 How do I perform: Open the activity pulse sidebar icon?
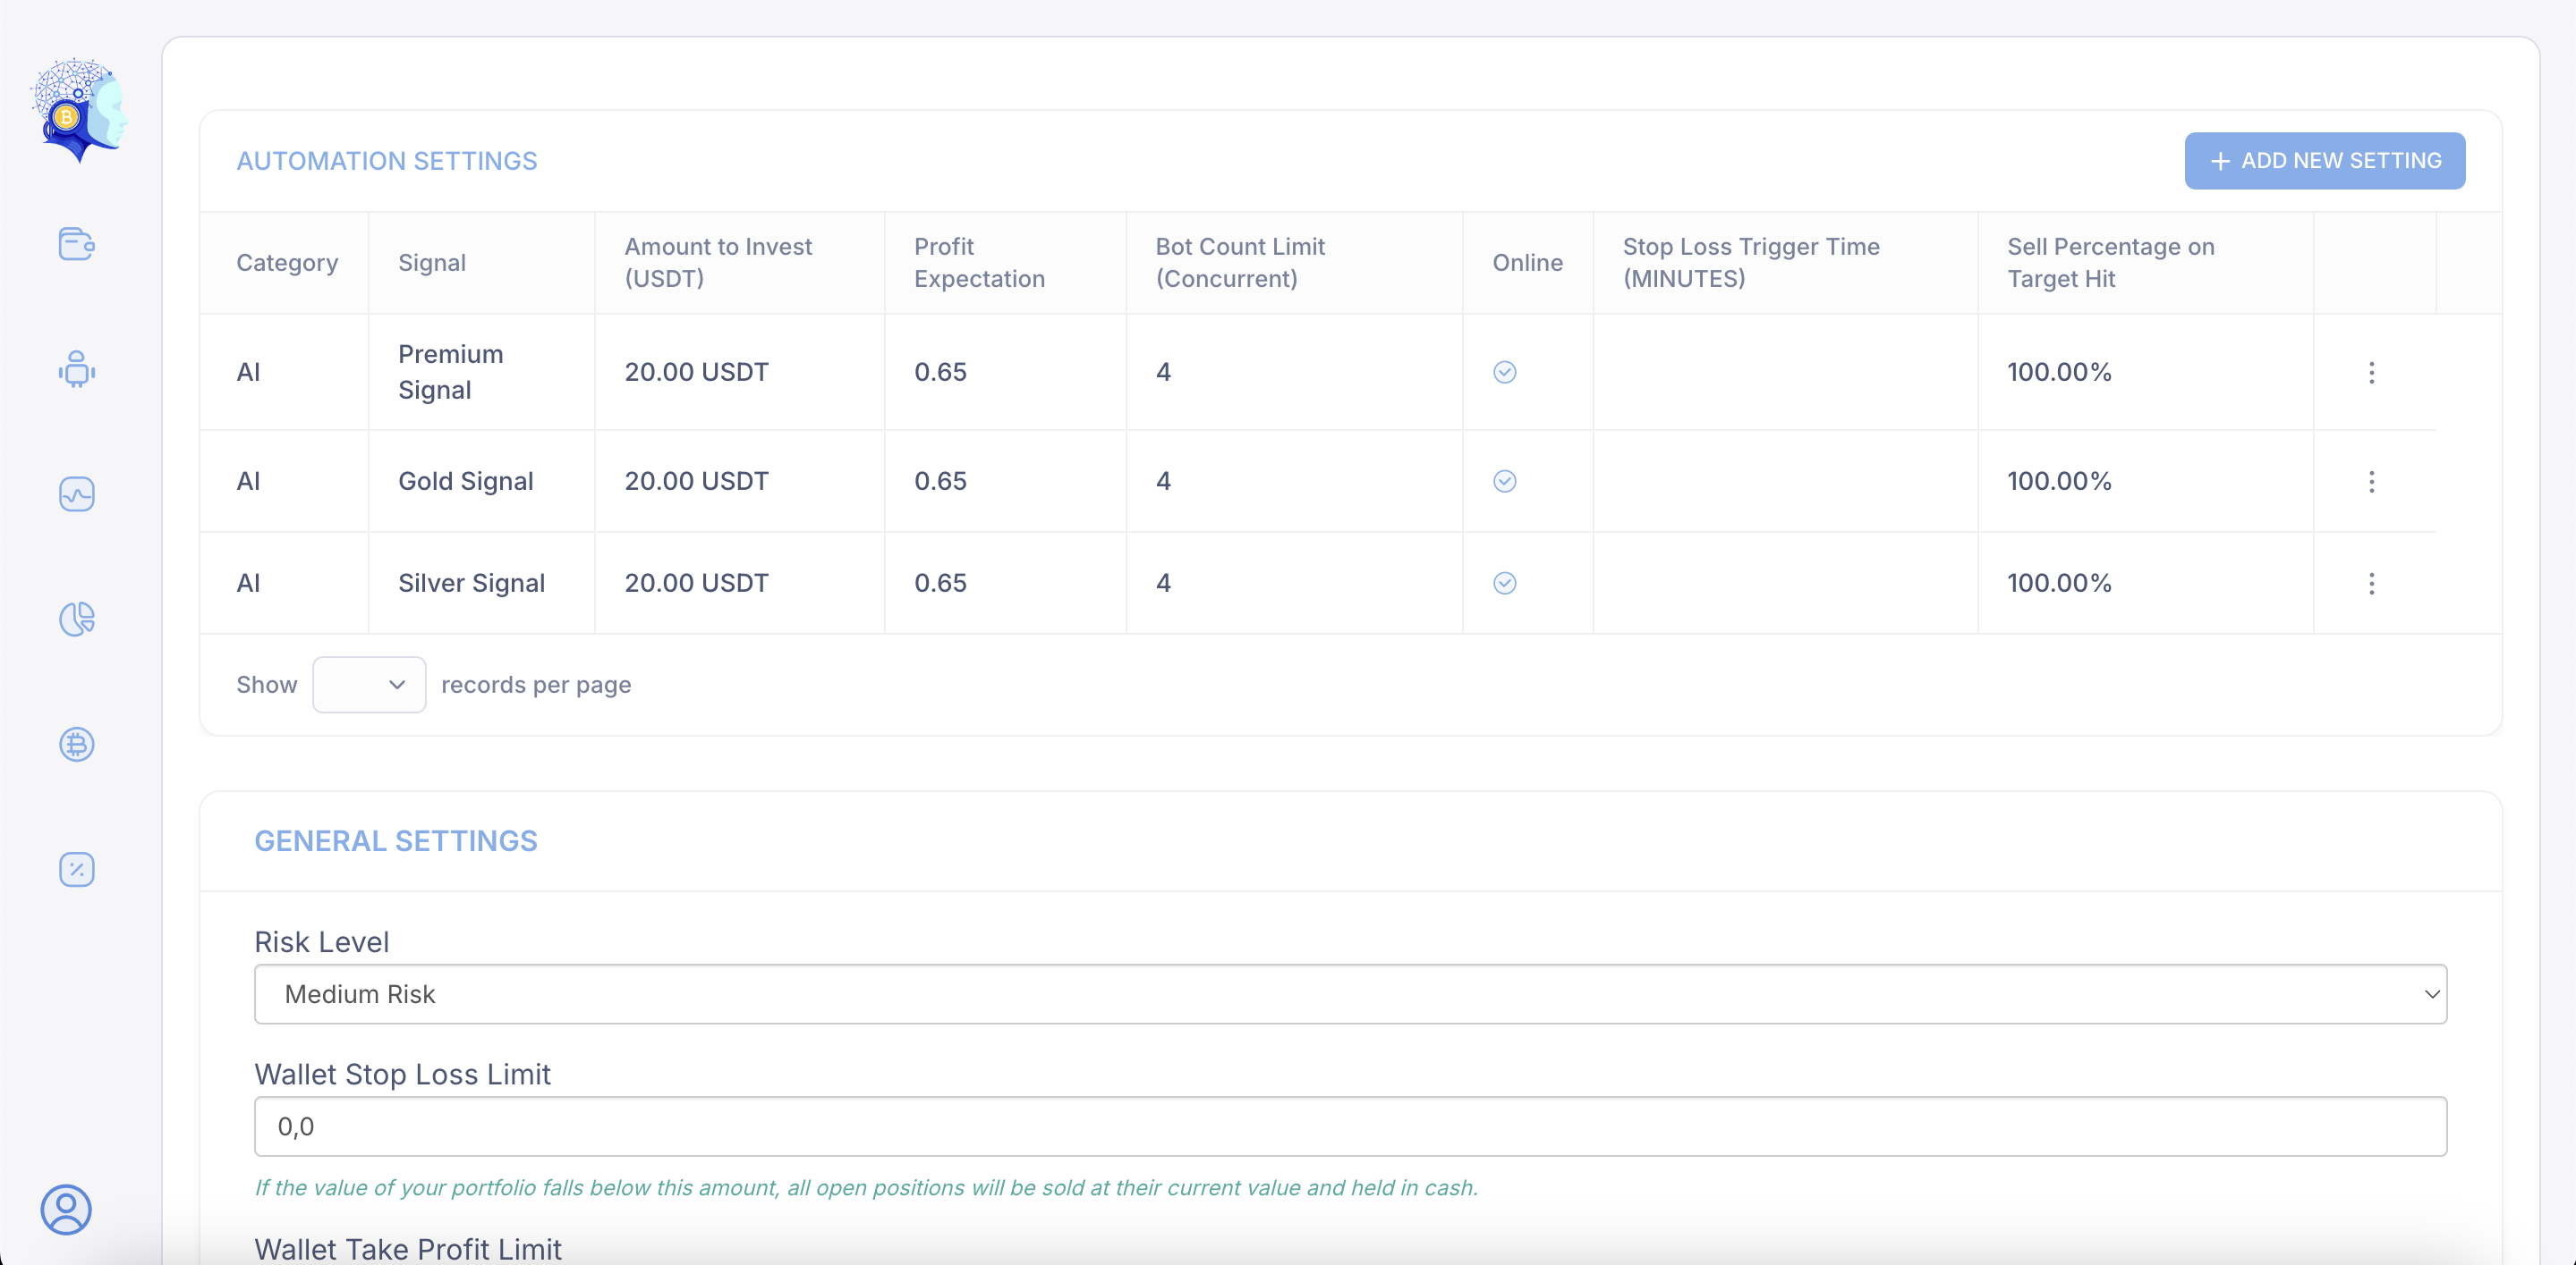click(77, 493)
